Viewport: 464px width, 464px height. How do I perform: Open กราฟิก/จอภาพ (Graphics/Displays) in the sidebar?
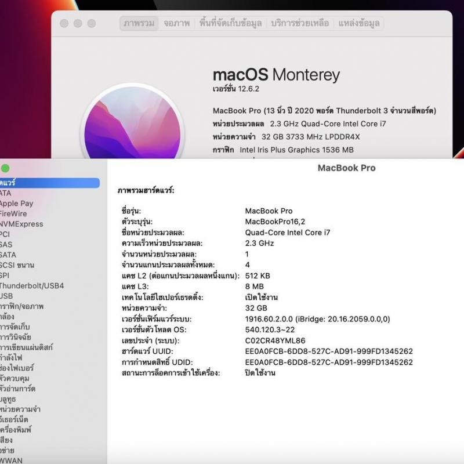22,307
